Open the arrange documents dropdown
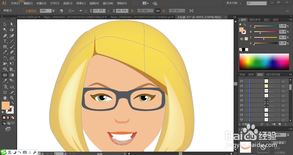The image size is (293, 155). (x=145, y=3)
